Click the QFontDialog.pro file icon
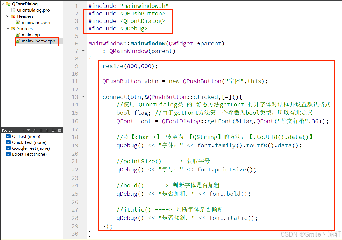Screen dimensions: 342x240 tap(13, 10)
